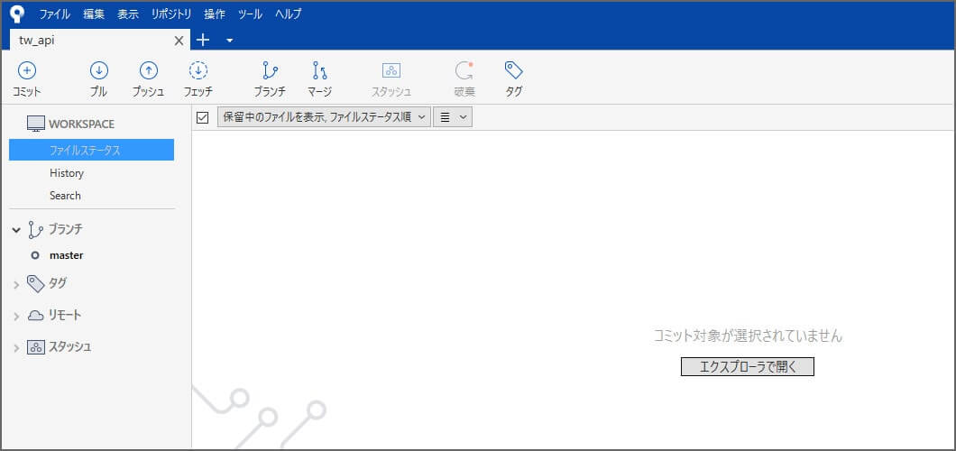Select History in the workspace sidebar
This screenshot has width=956, height=451.
pyautogui.click(x=67, y=173)
